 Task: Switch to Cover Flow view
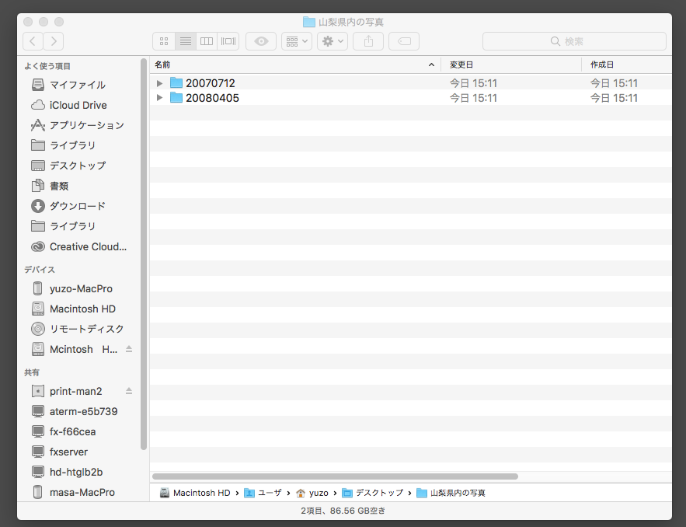tap(228, 41)
